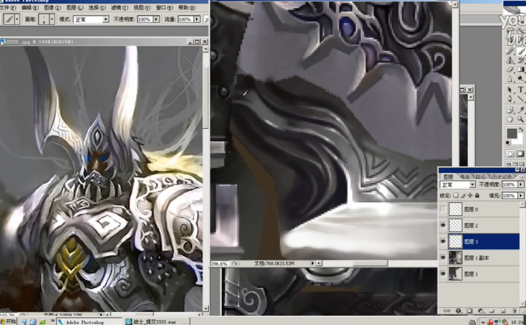
Task: Select the Brush tool in the toolbox
Action: [520, 51]
